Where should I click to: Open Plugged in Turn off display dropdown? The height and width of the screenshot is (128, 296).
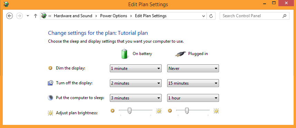193,83
